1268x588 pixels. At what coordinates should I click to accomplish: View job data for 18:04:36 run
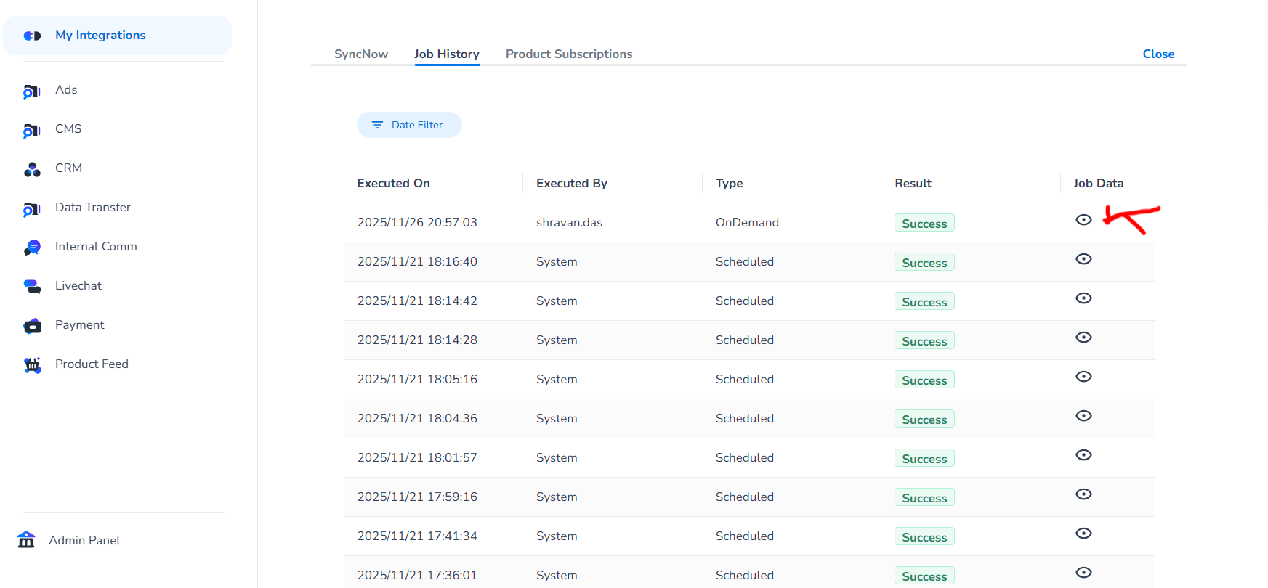pyautogui.click(x=1083, y=416)
